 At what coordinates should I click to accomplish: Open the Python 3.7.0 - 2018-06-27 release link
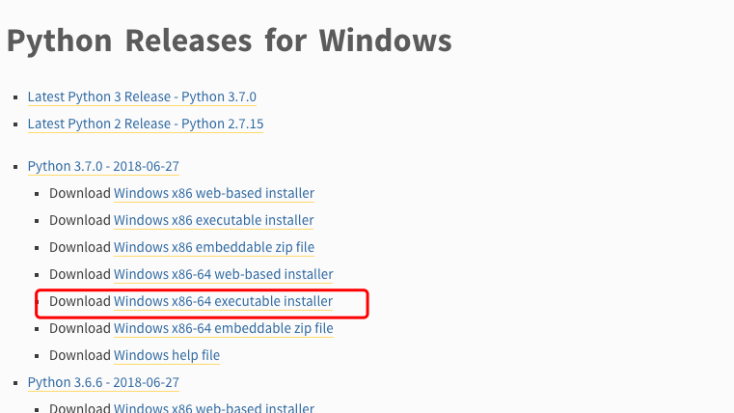pyautogui.click(x=103, y=167)
